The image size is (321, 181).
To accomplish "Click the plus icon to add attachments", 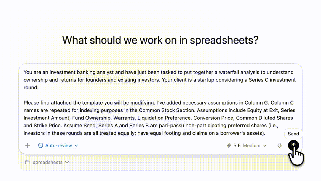I will coord(27,146).
